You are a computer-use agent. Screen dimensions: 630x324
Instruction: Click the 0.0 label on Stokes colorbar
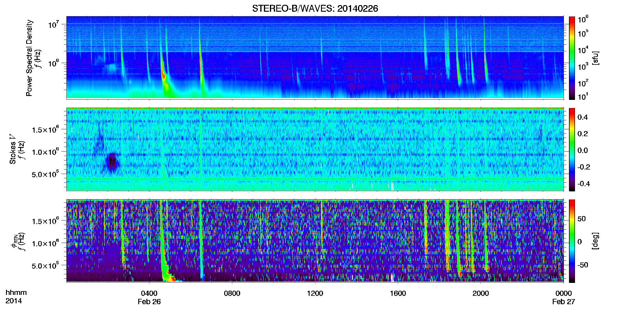tap(583, 150)
